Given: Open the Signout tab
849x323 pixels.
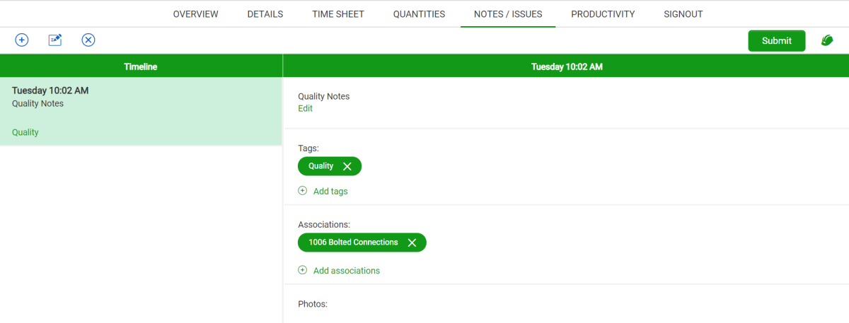Looking at the screenshot, I should pyautogui.click(x=683, y=14).
